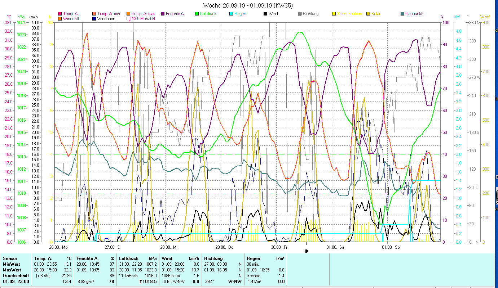Click the 01.09. 10:35 rain maximum time
Viewport: 498px width, 288px height.
pos(257,270)
